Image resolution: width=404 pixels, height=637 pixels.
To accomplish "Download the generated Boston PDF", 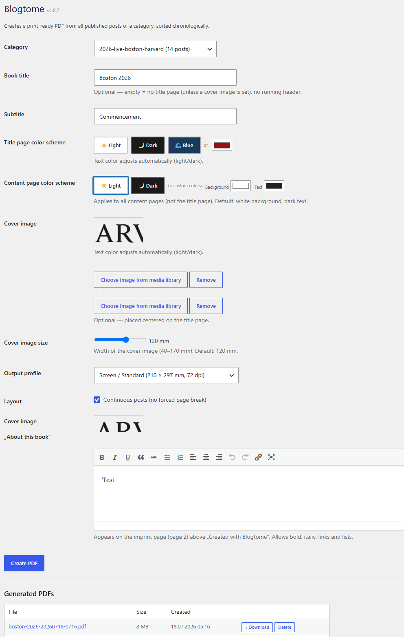I will 257,627.
